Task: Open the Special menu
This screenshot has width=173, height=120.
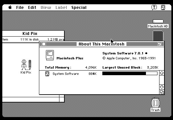Action: coord(79,8)
